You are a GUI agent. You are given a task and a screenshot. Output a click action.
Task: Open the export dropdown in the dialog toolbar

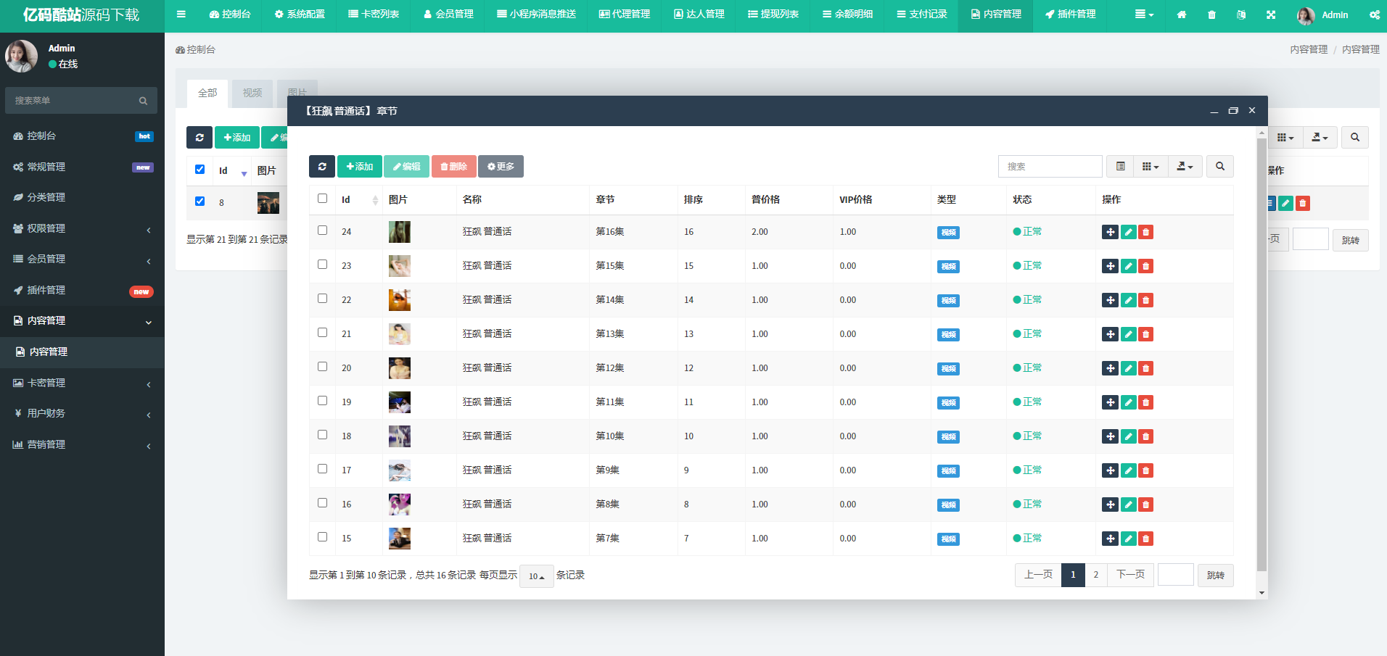(x=1185, y=167)
